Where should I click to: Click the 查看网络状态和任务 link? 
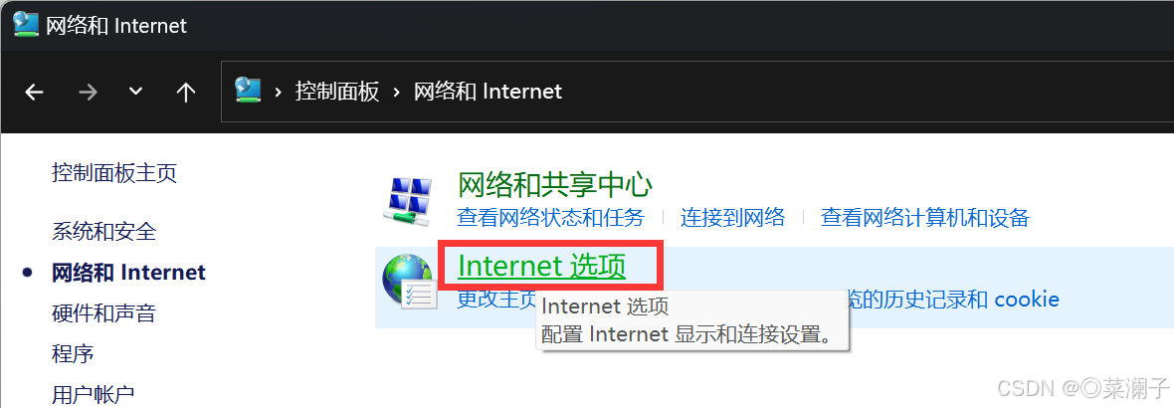[550, 218]
